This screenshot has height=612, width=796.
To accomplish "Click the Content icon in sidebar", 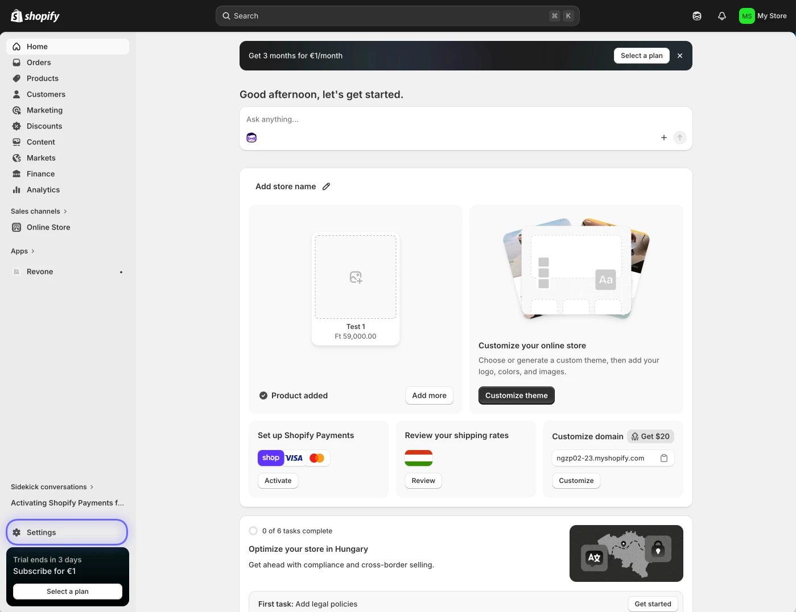I will [17, 142].
